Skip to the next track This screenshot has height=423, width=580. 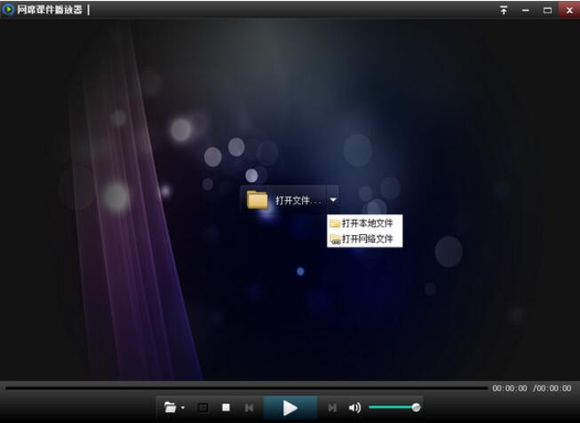coord(331,408)
